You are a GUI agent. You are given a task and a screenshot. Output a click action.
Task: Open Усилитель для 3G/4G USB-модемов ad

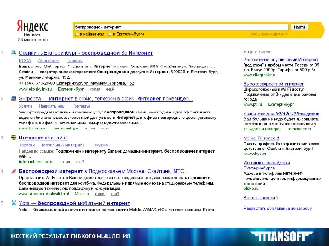(x=281, y=114)
